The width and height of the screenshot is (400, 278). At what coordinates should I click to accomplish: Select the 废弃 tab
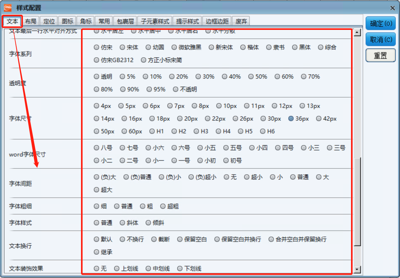pos(241,21)
